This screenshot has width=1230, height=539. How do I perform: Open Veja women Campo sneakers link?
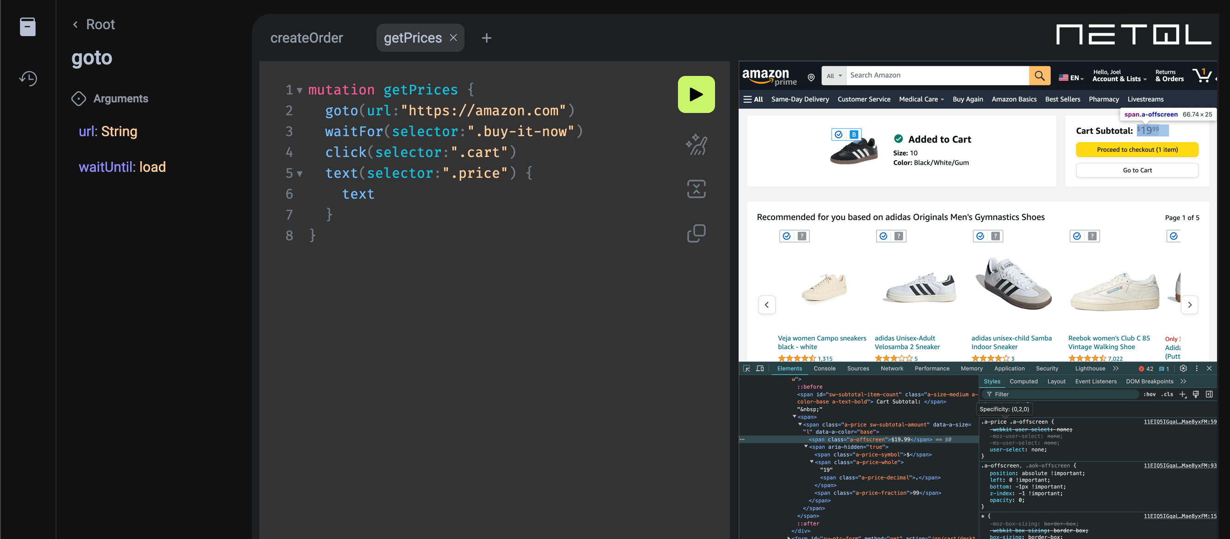click(821, 342)
